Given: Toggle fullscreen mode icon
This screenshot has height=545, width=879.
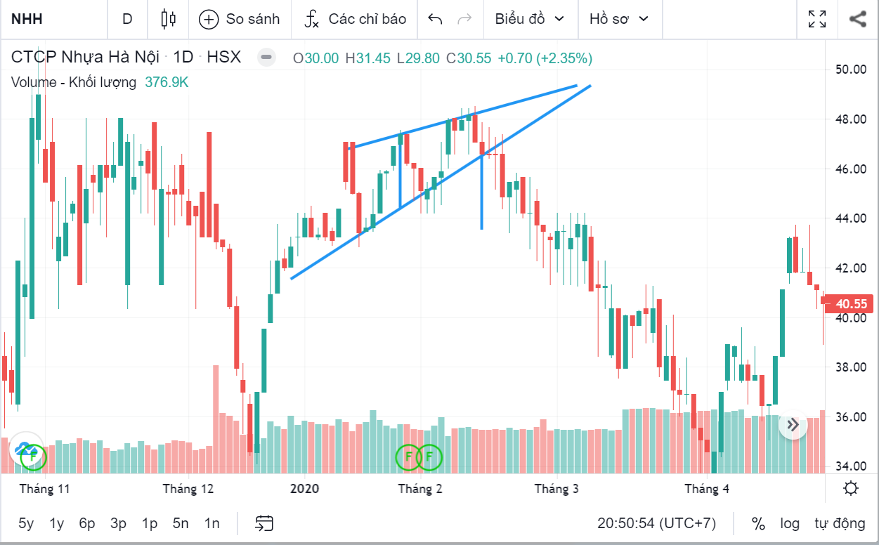Looking at the screenshot, I should (817, 19).
